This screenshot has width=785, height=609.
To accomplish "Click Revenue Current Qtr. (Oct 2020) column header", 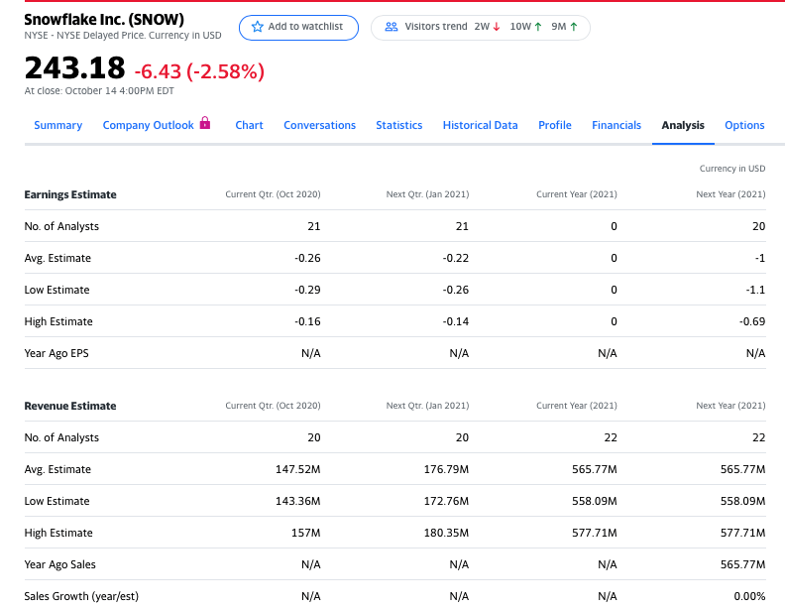I will point(273,406).
